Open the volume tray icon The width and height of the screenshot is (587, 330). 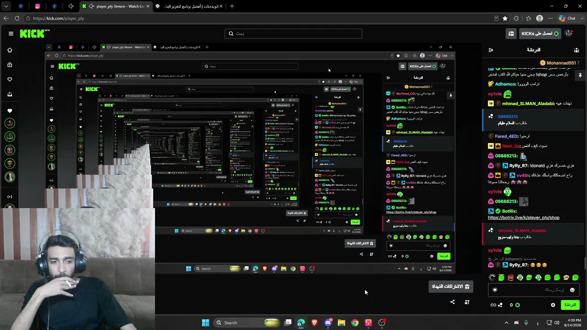557,323
